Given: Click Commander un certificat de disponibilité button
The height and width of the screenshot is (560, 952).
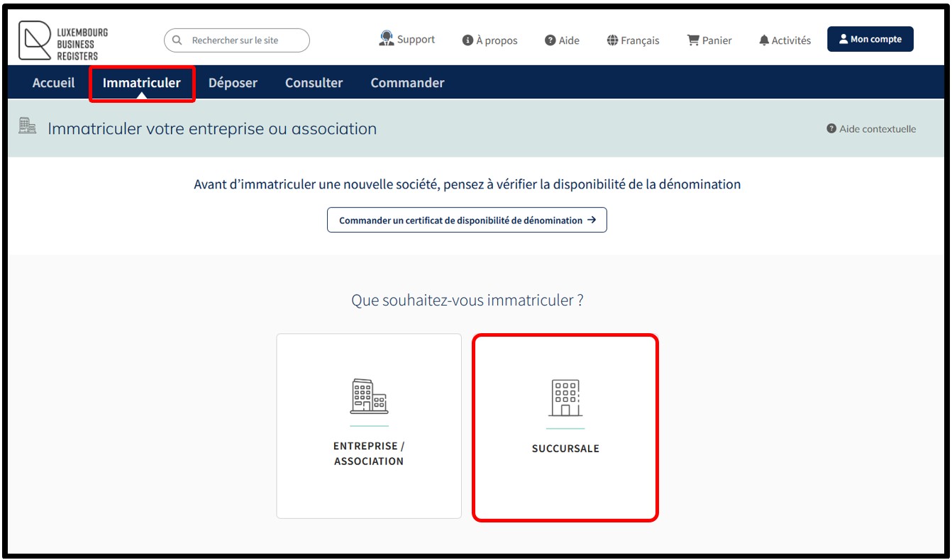Looking at the screenshot, I should point(467,220).
